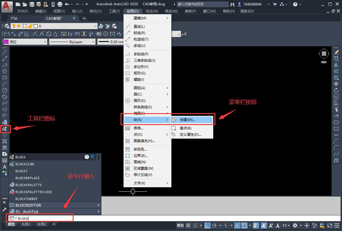Select the Hatch tool in left toolbar
The width and height of the screenshot is (342, 231).
coord(5,141)
